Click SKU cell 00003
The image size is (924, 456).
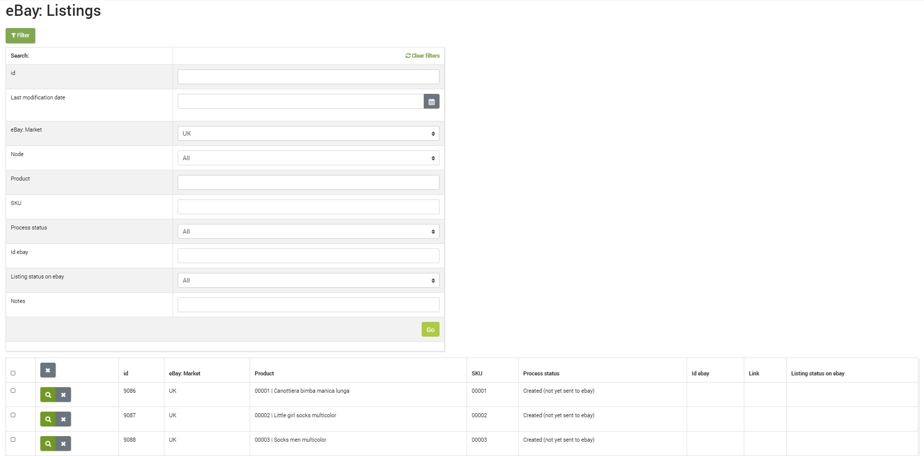click(479, 440)
